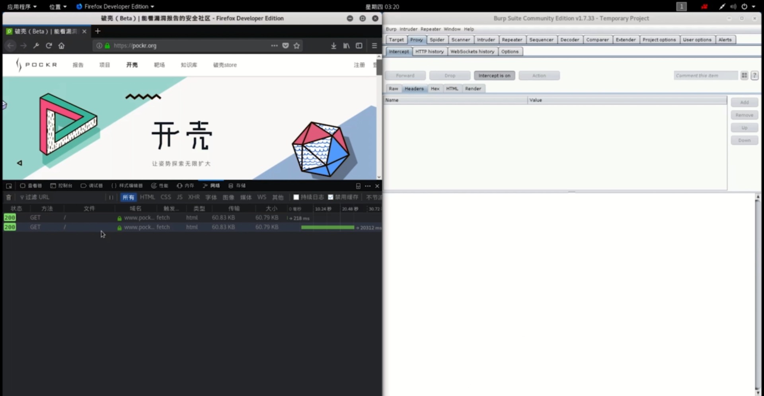Click the 知识库 link on Pockr
The width and height of the screenshot is (764, 396).
click(189, 65)
